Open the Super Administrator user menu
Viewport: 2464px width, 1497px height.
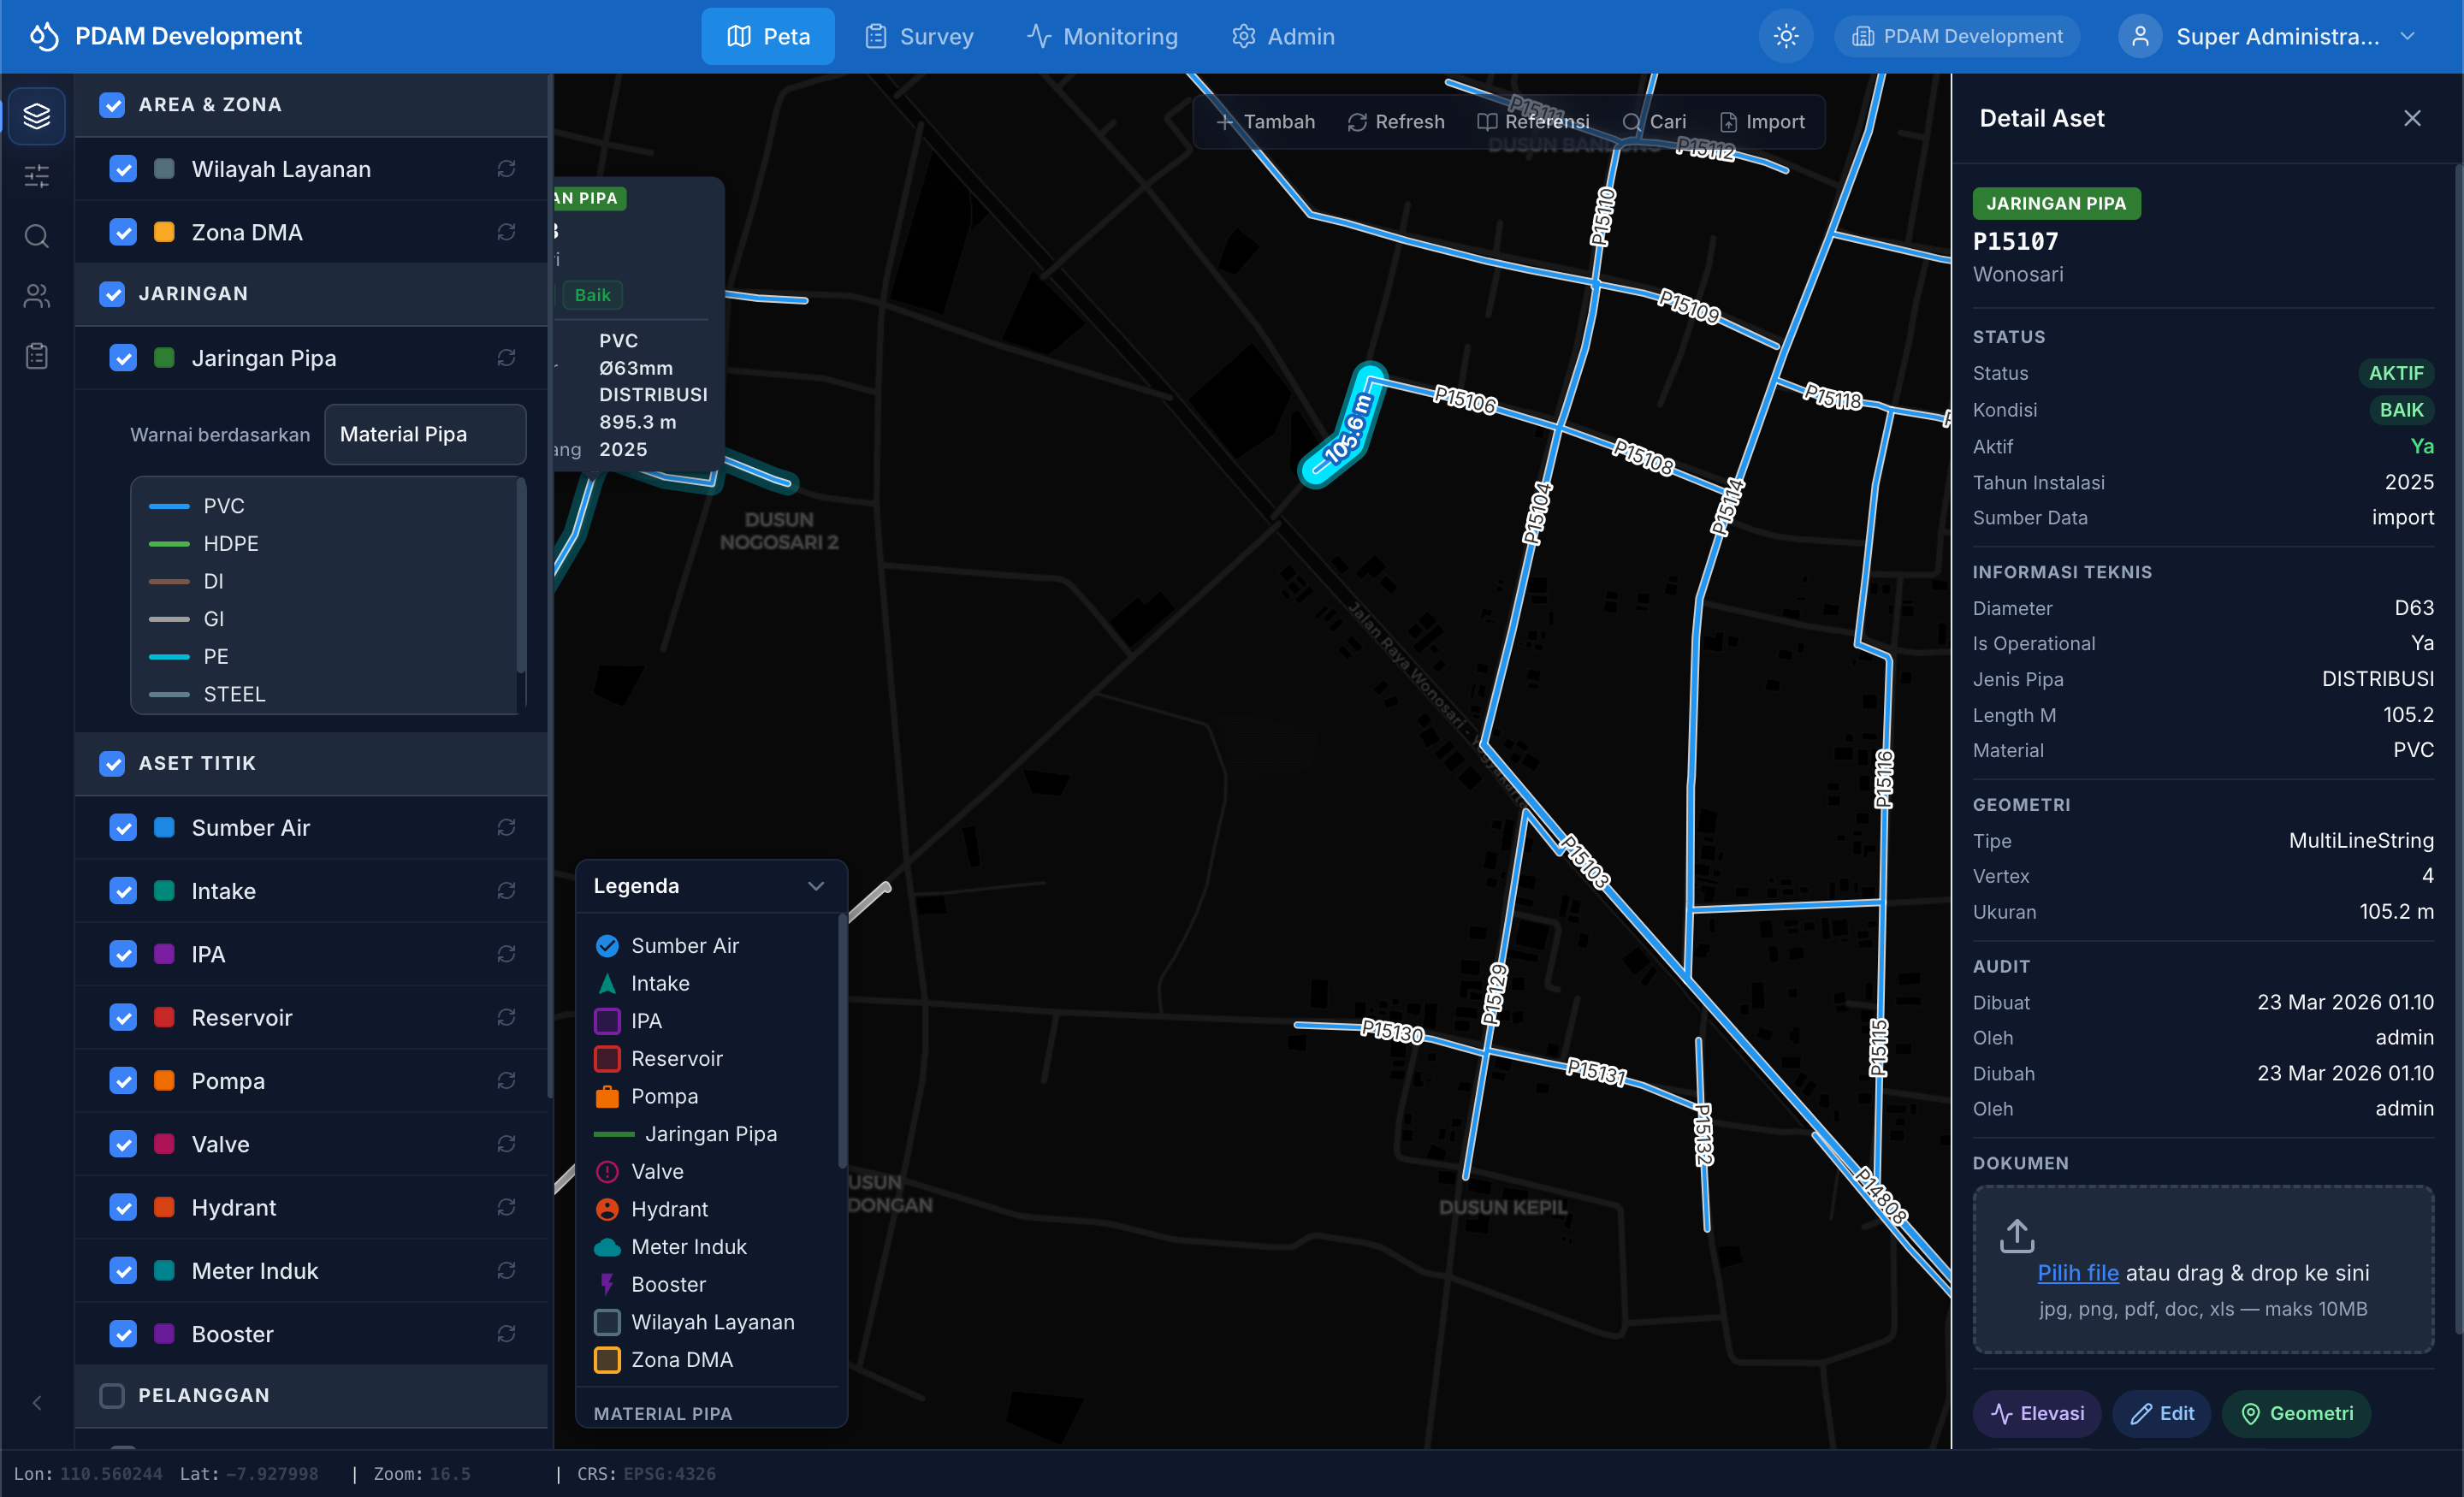pyautogui.click(x=2268, y=36)
